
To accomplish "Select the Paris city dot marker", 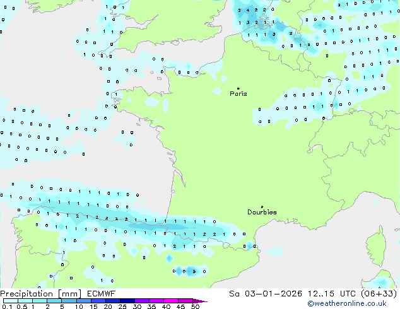I will tap(238, 88).
